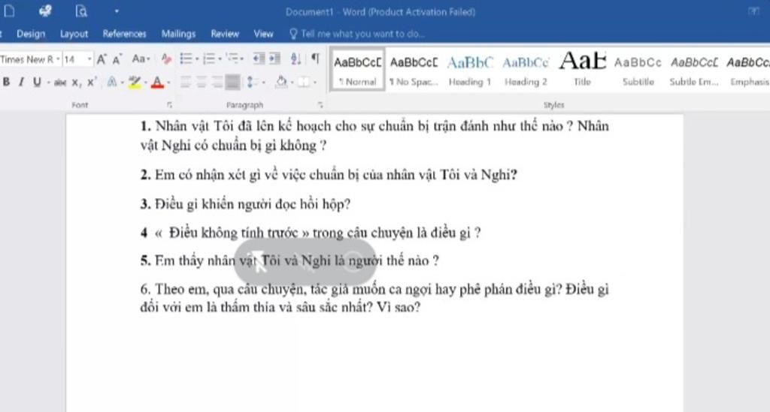Apply the Emphasis style
The height and width of the screenshot is (412, 770).
[x=748, y=70]
